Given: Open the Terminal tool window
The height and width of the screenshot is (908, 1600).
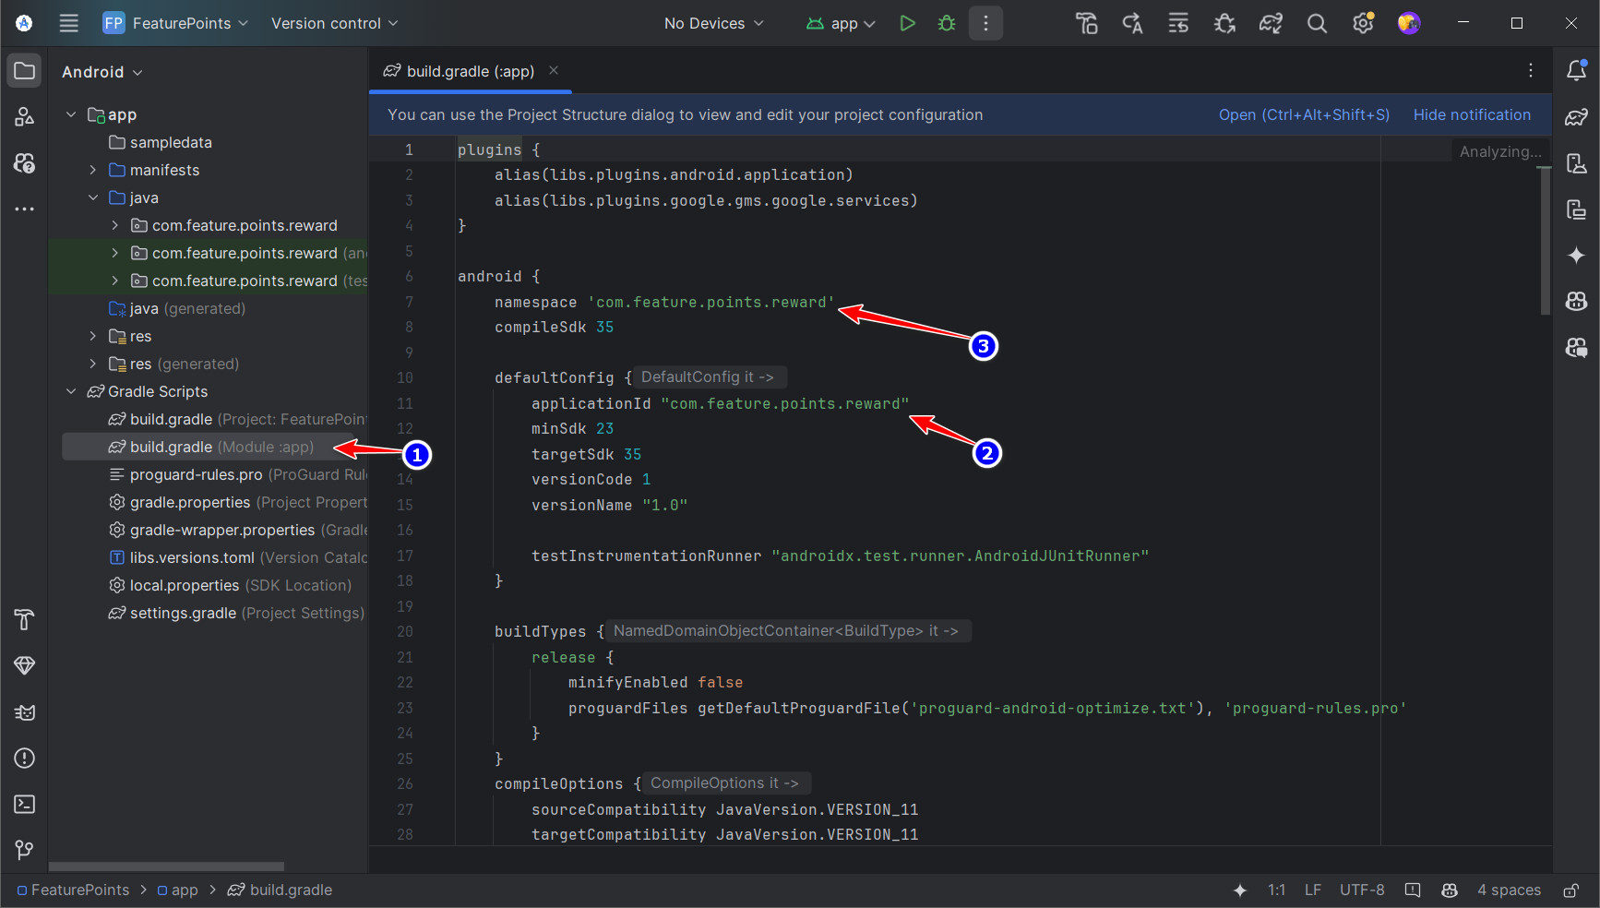Looking at the screenshot, I should point(25,804).
